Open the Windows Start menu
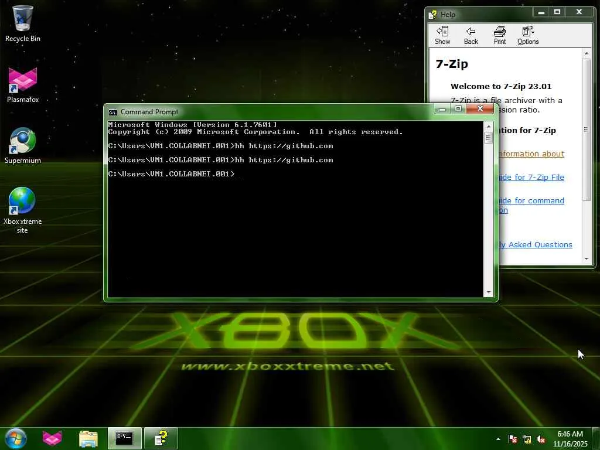Viewport: 600px width, 450px height. click(16, 438)
